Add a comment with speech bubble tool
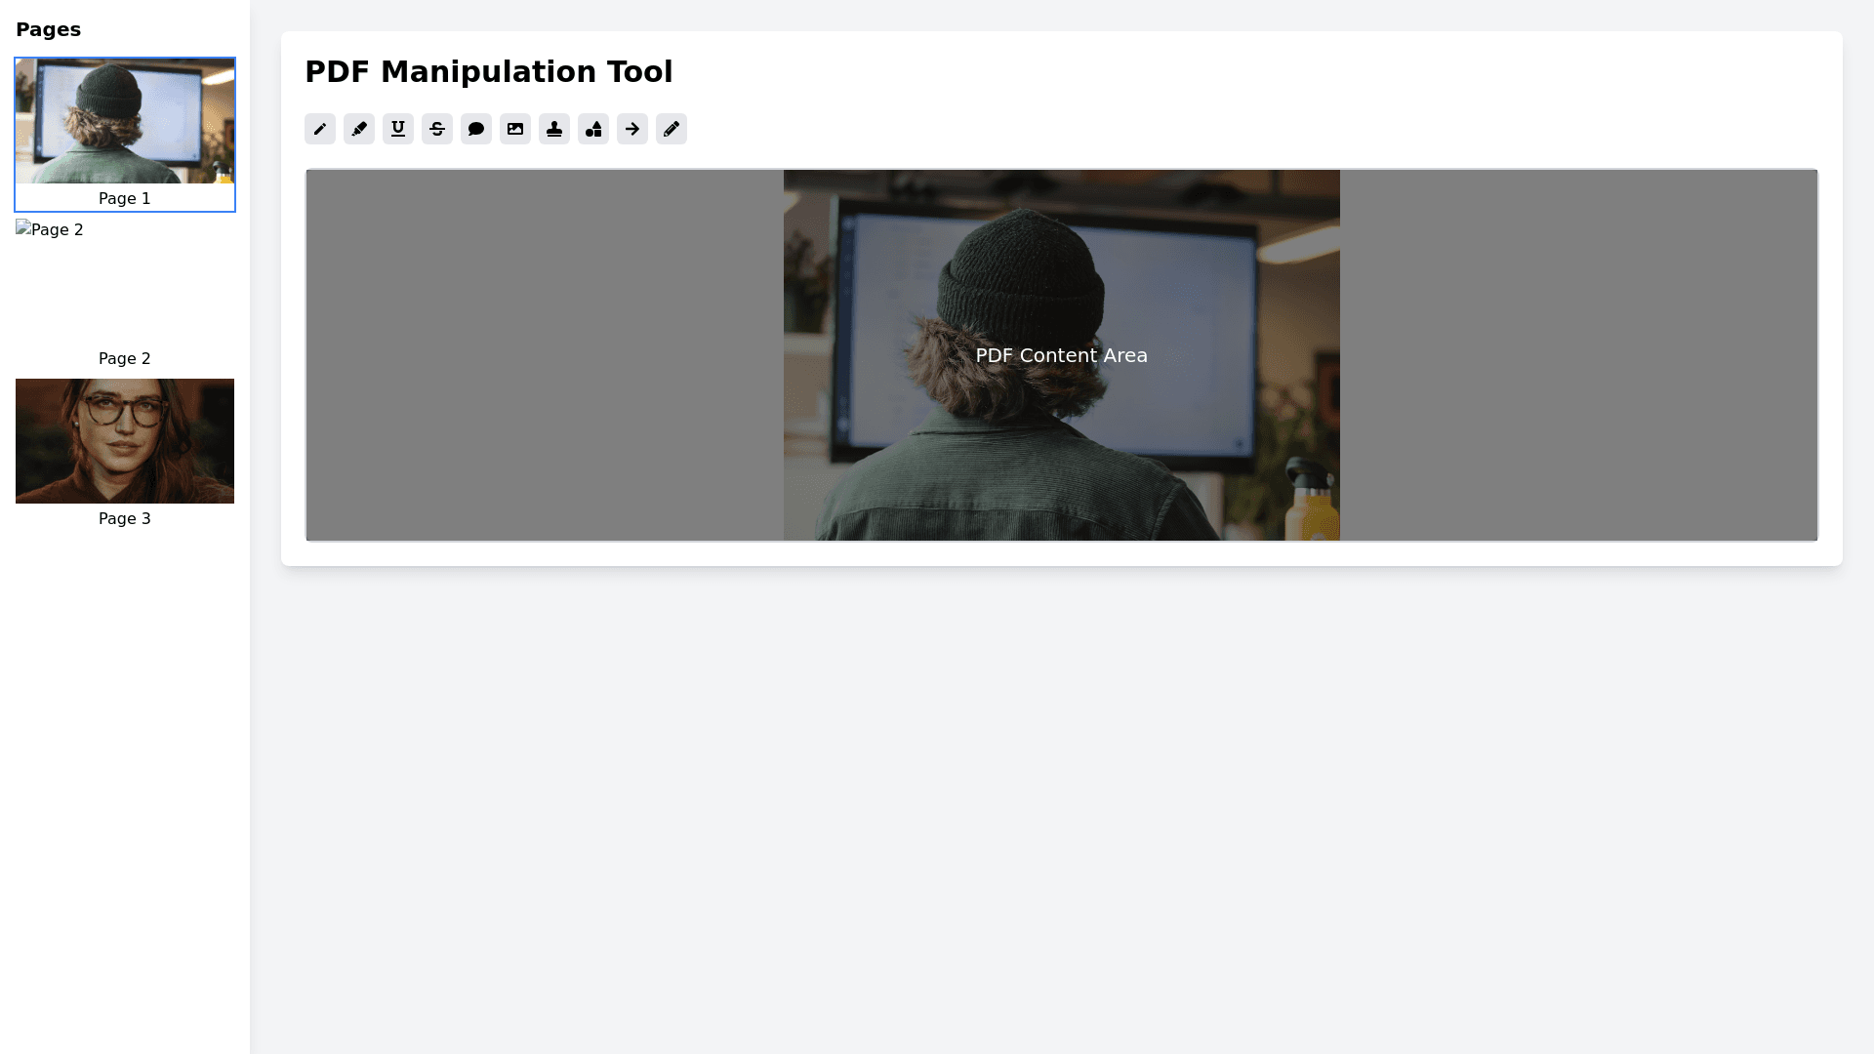The height and width of the screenshot is (1054, 1874). pos(476,129)
